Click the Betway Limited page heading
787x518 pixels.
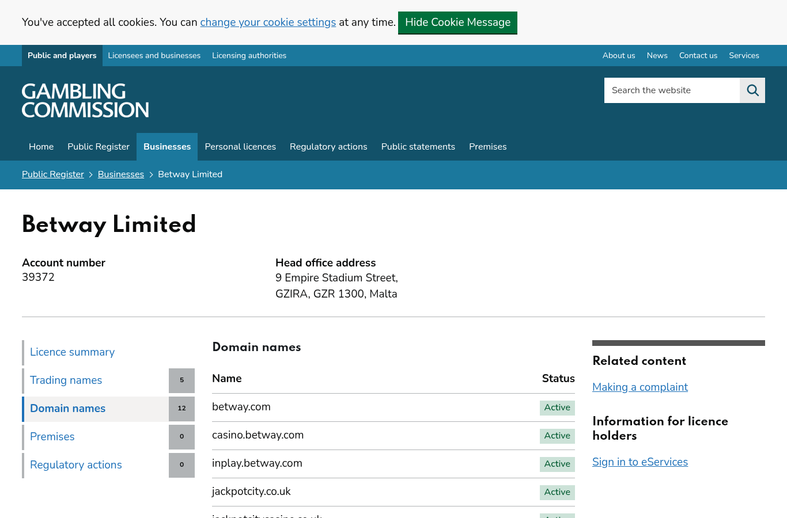click(x=109, y=224)
